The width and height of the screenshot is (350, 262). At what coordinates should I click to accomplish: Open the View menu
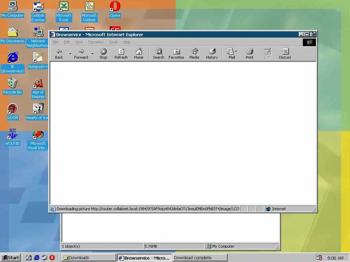coord(79,42)
